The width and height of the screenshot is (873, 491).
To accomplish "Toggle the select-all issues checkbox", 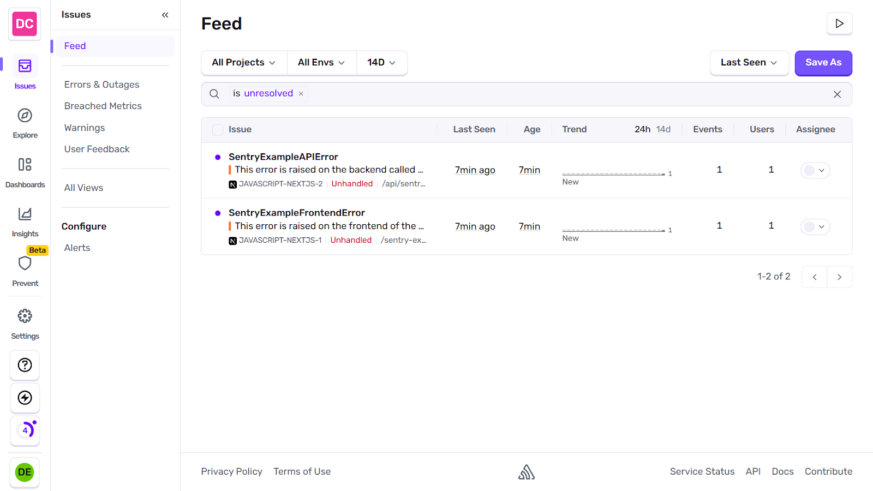I will [217, 129].
